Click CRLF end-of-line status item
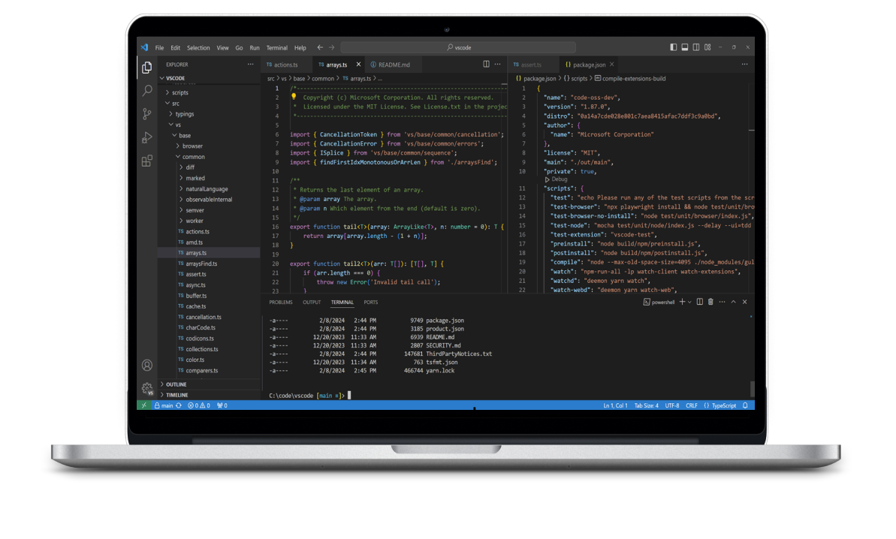This screenshot has width=896, height=539. click(692, 405)
